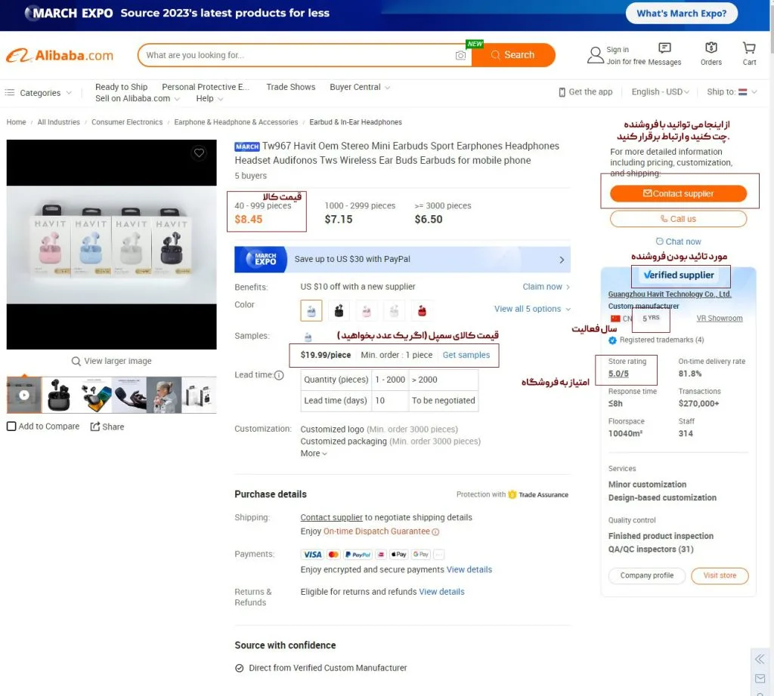Image resolution: width=774 pixels, height=696 pixels.
Task: Open the Messages icon
Action: [x=664, y=48]
